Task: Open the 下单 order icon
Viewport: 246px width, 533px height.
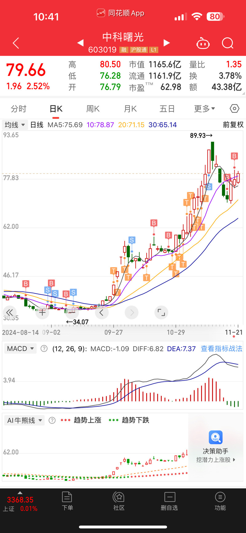Action: (67, 501)
